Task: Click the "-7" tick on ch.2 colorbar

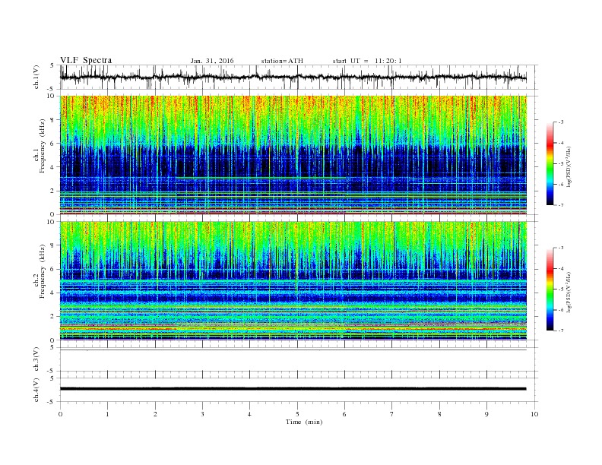Action: point(560,331)
